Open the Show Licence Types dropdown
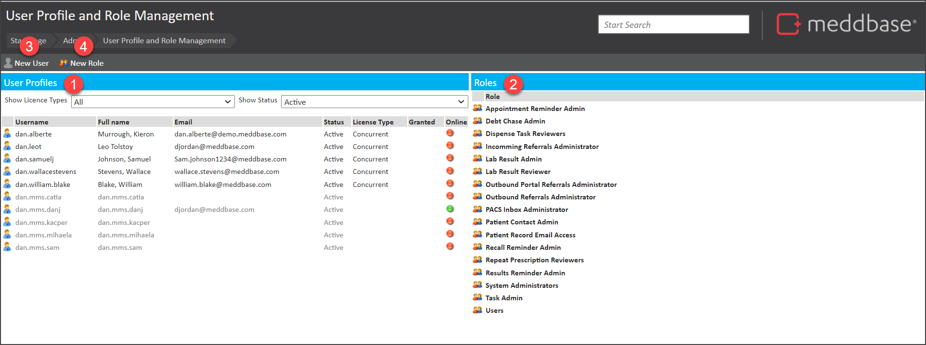The height and width of the screenshot is (345, 926). 153,102
